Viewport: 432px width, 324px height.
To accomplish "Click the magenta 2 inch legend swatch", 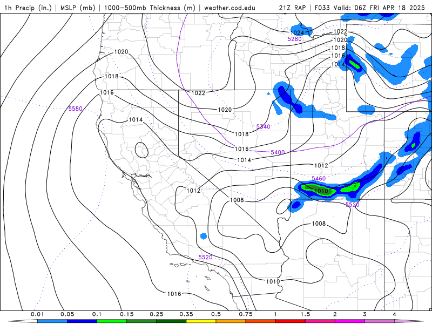I will click(x=350, y=321).
